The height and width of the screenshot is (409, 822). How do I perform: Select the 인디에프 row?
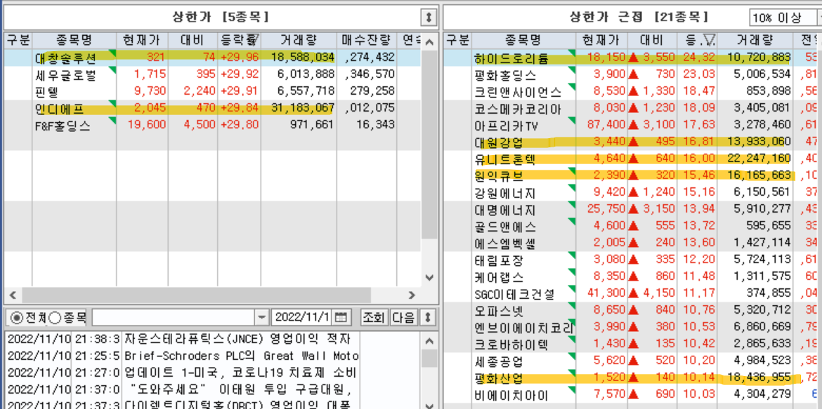tap(212, 109)
